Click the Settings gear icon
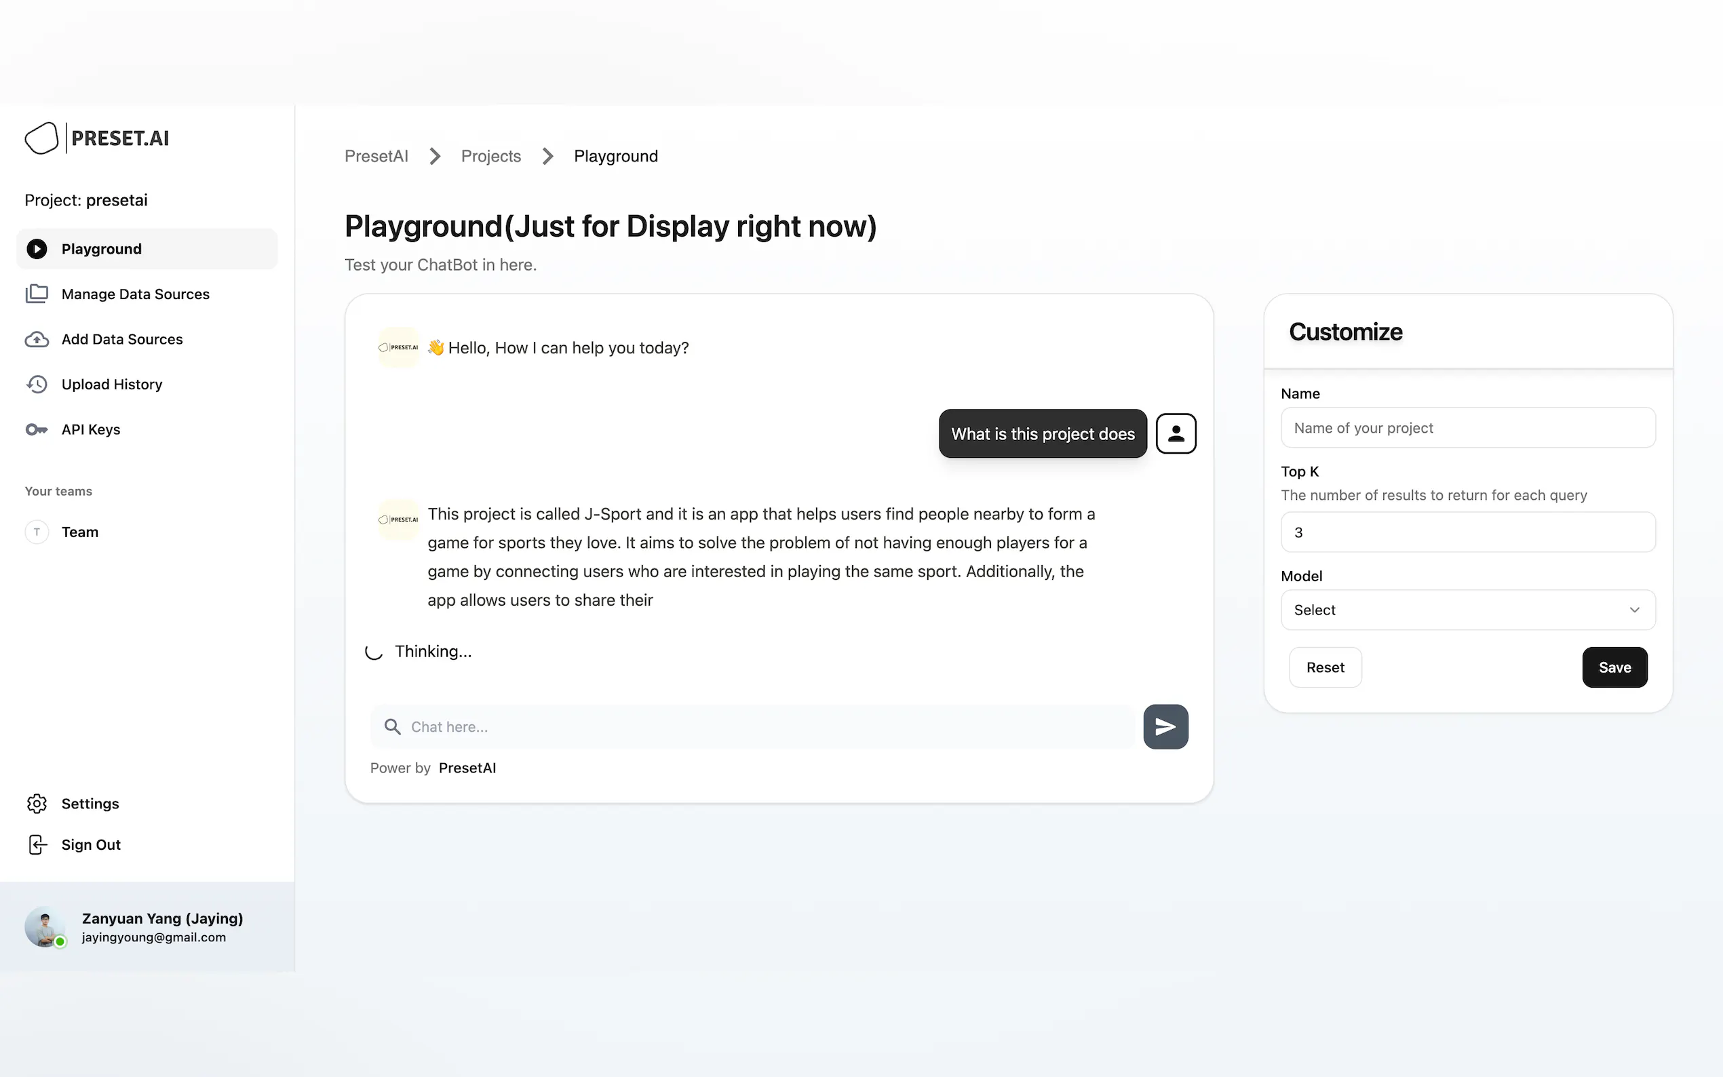Viewport: 1723px width, 1077px height. tap(37, 804)
